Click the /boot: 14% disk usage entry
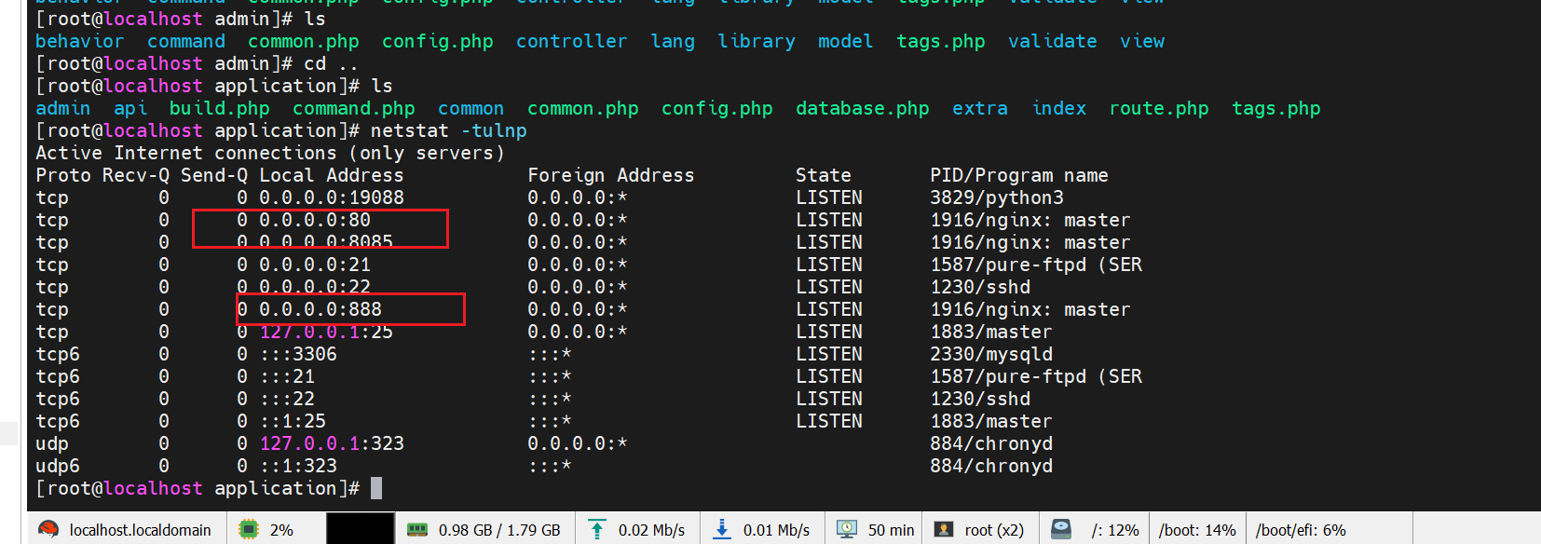Screen dimensions: 1541x544 click(1197, 530)
